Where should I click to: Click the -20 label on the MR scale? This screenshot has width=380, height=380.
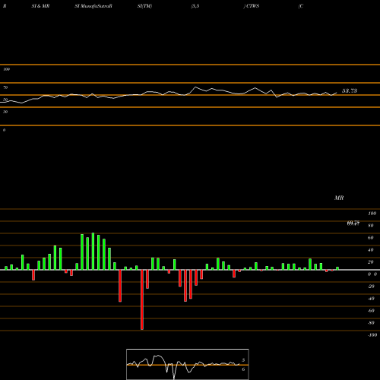point(371,287)
